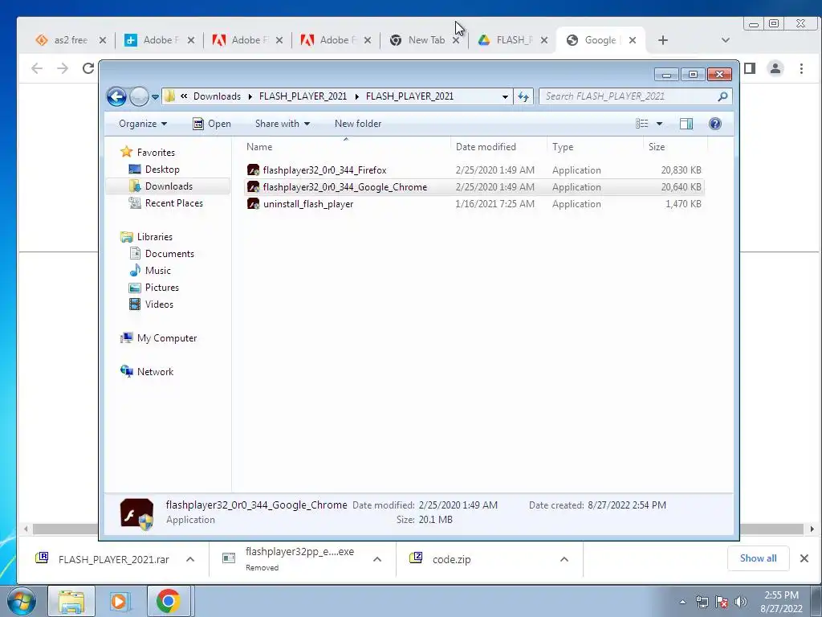Create a New folder
The height and width of the screenshot is (617, 822).
[358, 124]
